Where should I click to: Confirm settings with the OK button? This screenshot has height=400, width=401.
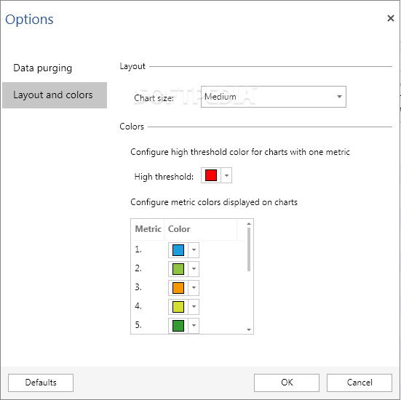(287, 383)
